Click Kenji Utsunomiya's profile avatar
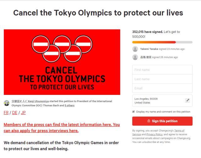The image size is (201, 158). coord(7,103)
